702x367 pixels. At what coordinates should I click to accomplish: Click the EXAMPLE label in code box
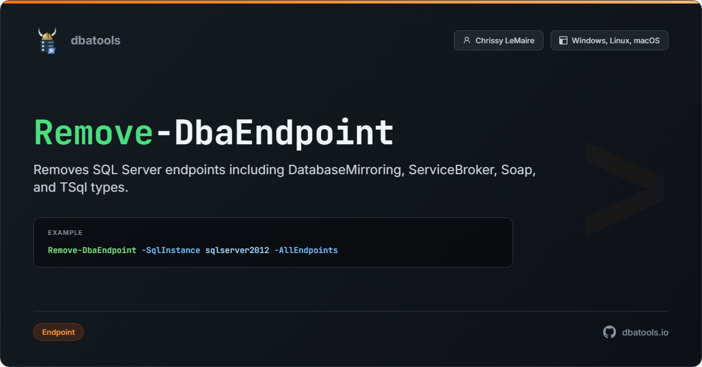(x=65, y=233)
